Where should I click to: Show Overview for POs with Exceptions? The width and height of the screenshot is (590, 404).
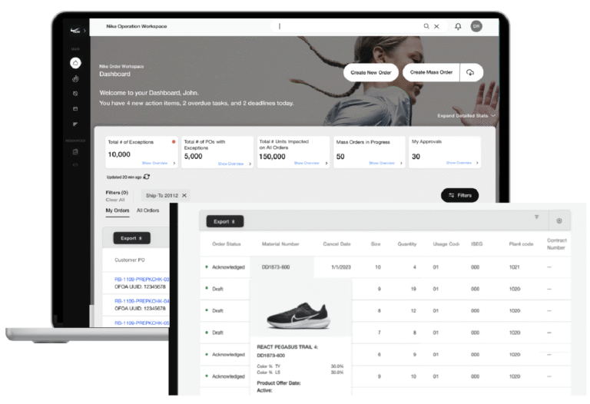[230, 164]
